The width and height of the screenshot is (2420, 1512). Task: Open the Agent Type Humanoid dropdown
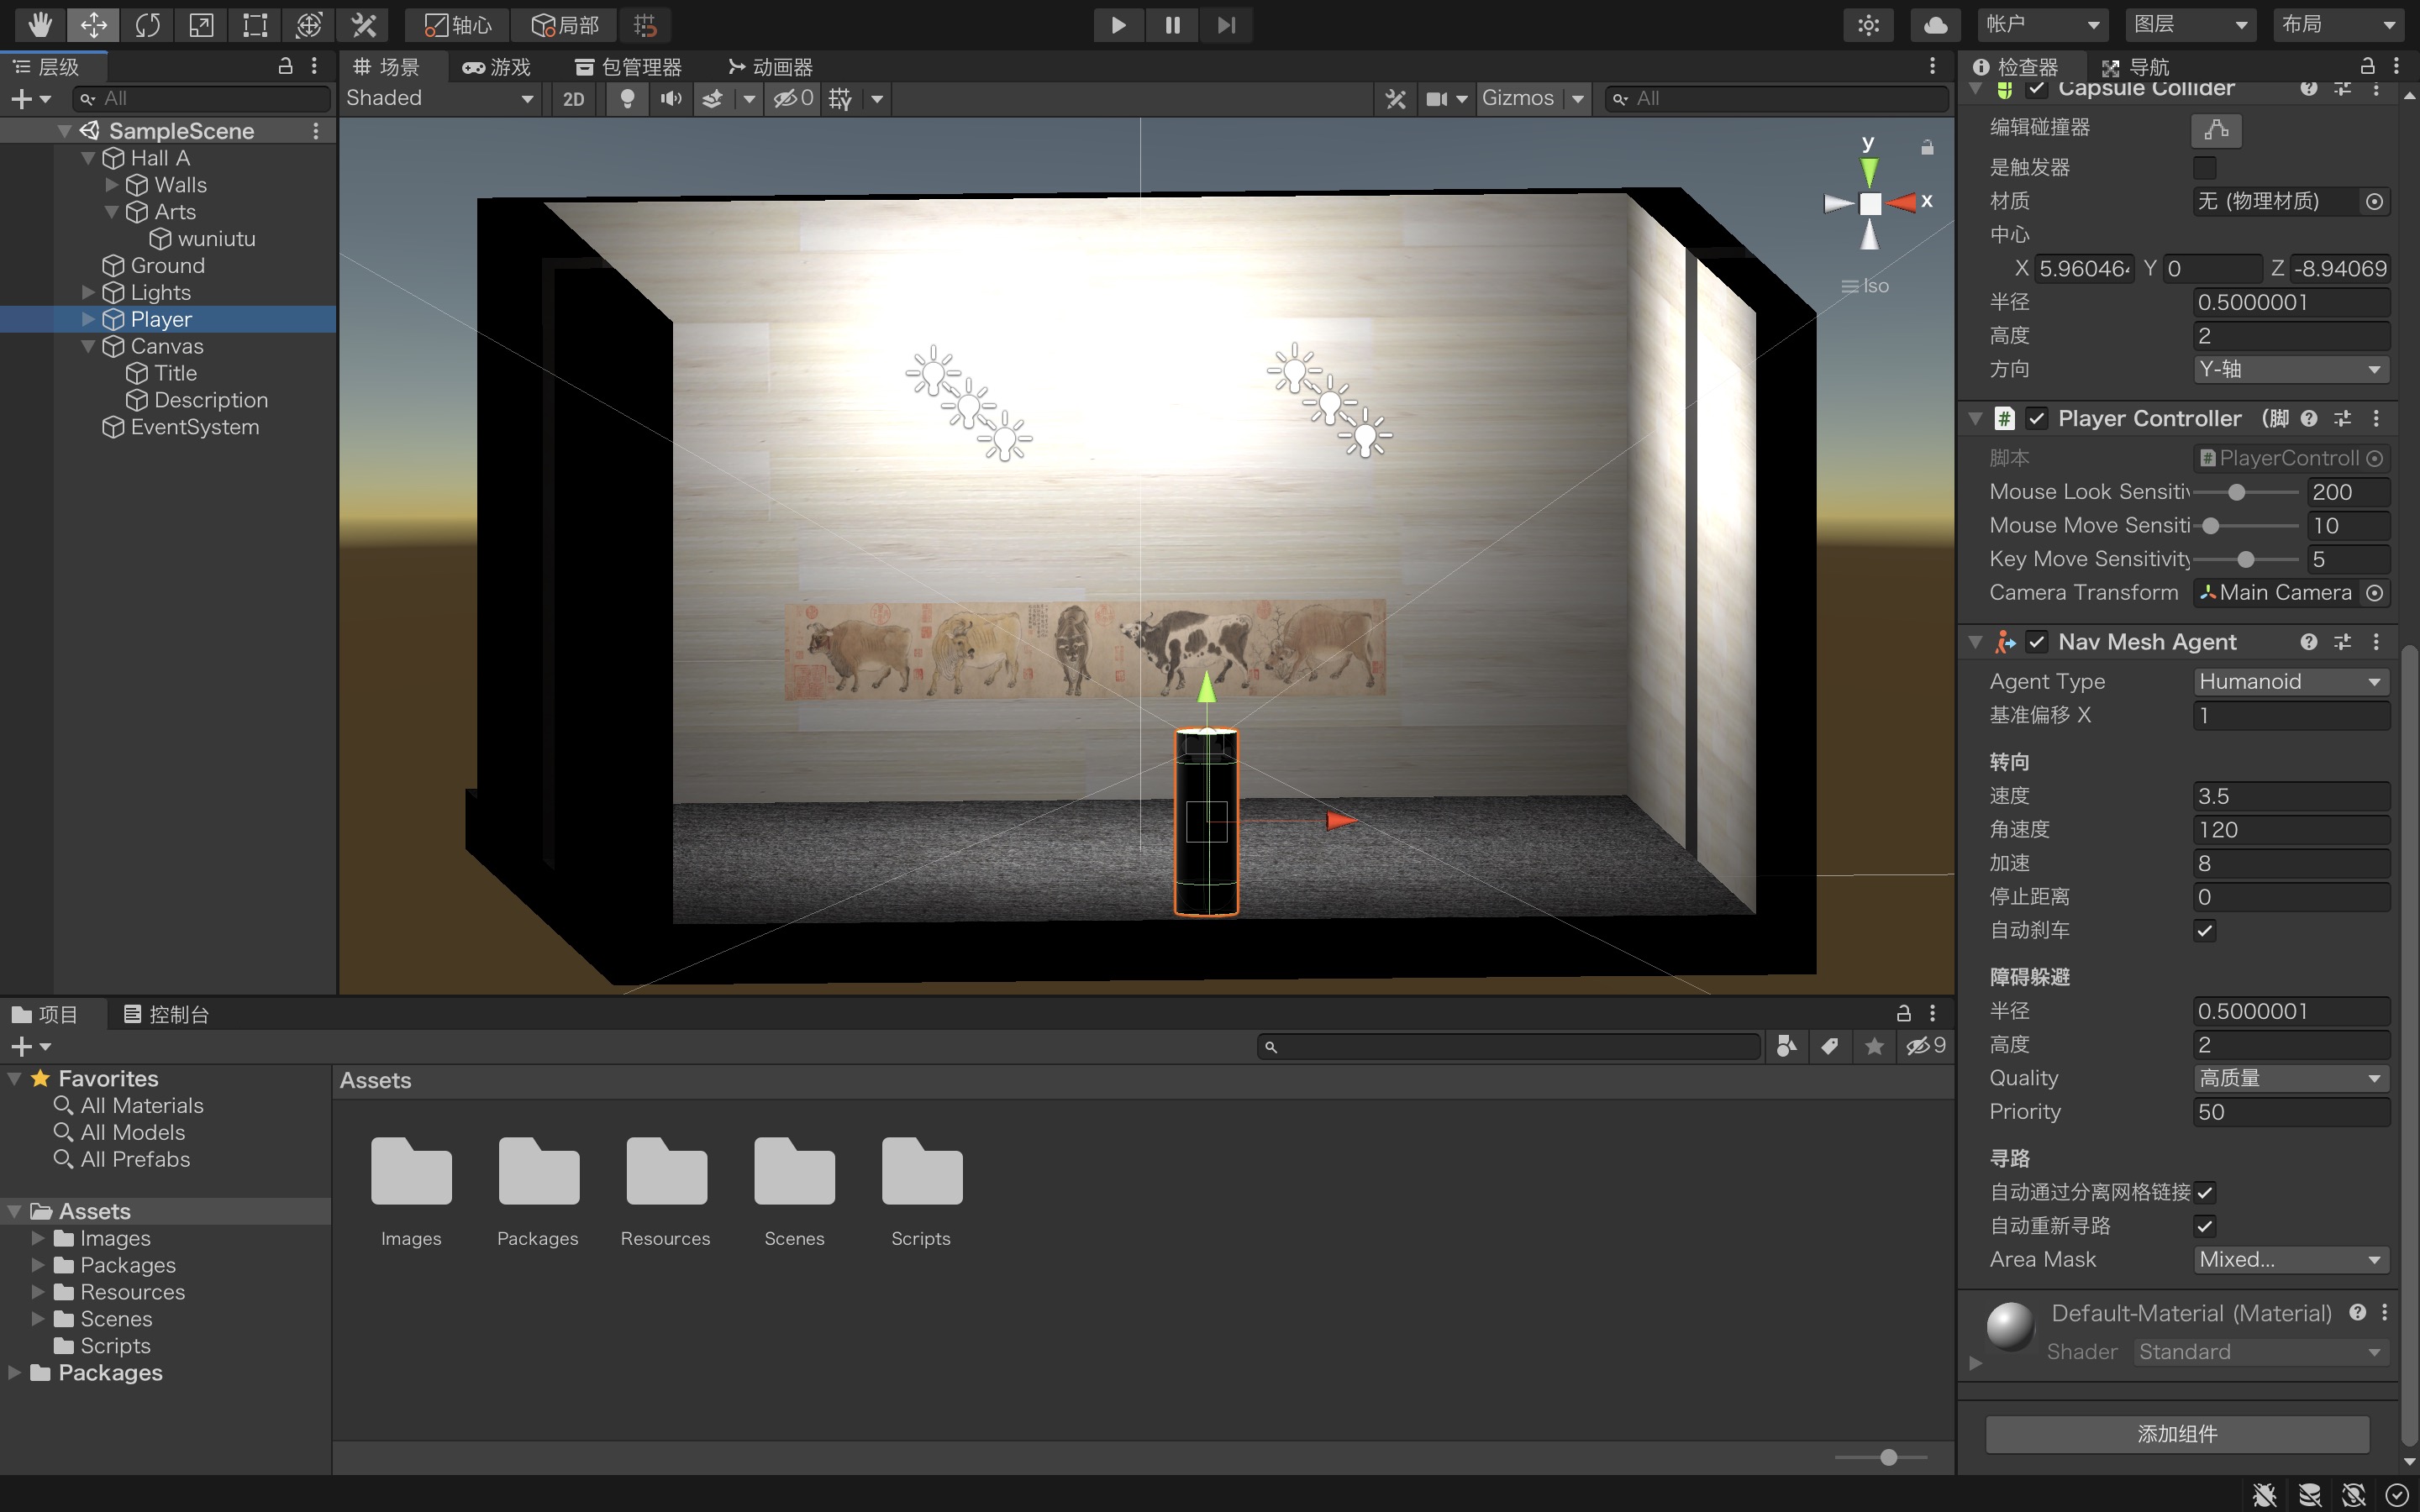tap(2289, 682)
